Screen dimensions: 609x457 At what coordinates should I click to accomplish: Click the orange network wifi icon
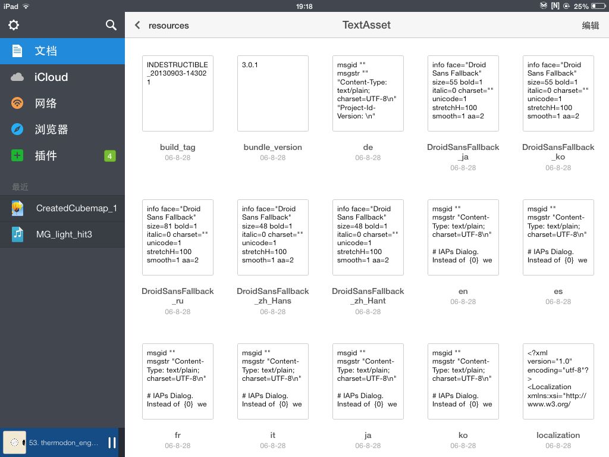click(x=17, y=103)
